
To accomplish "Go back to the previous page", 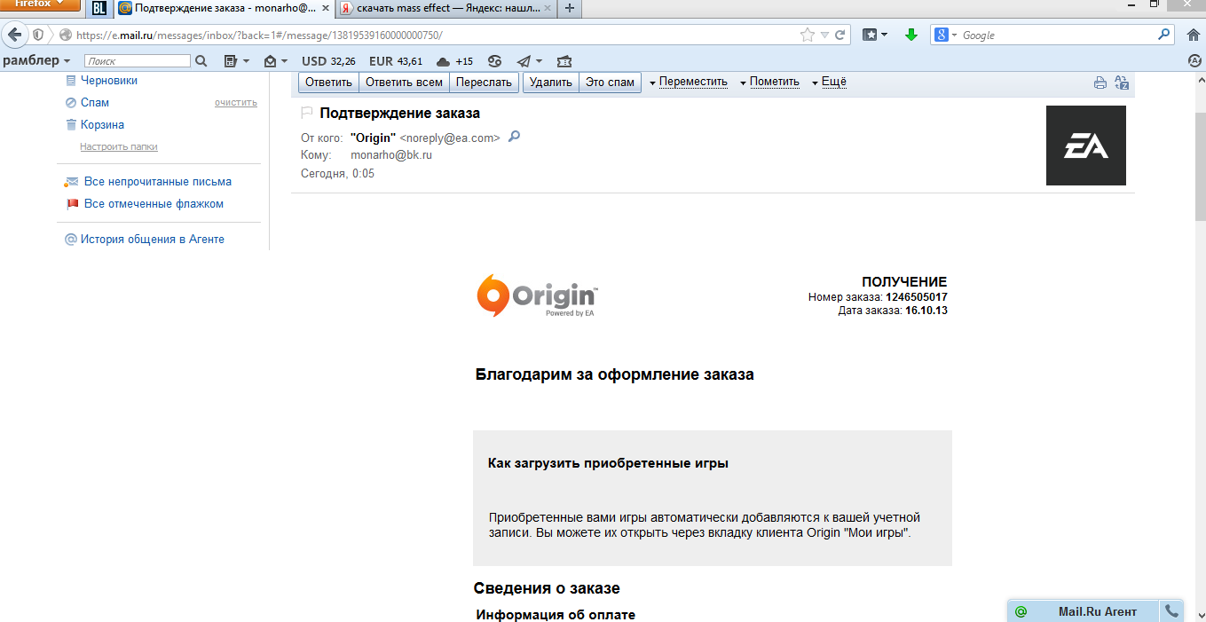I will tap(14, 35).
